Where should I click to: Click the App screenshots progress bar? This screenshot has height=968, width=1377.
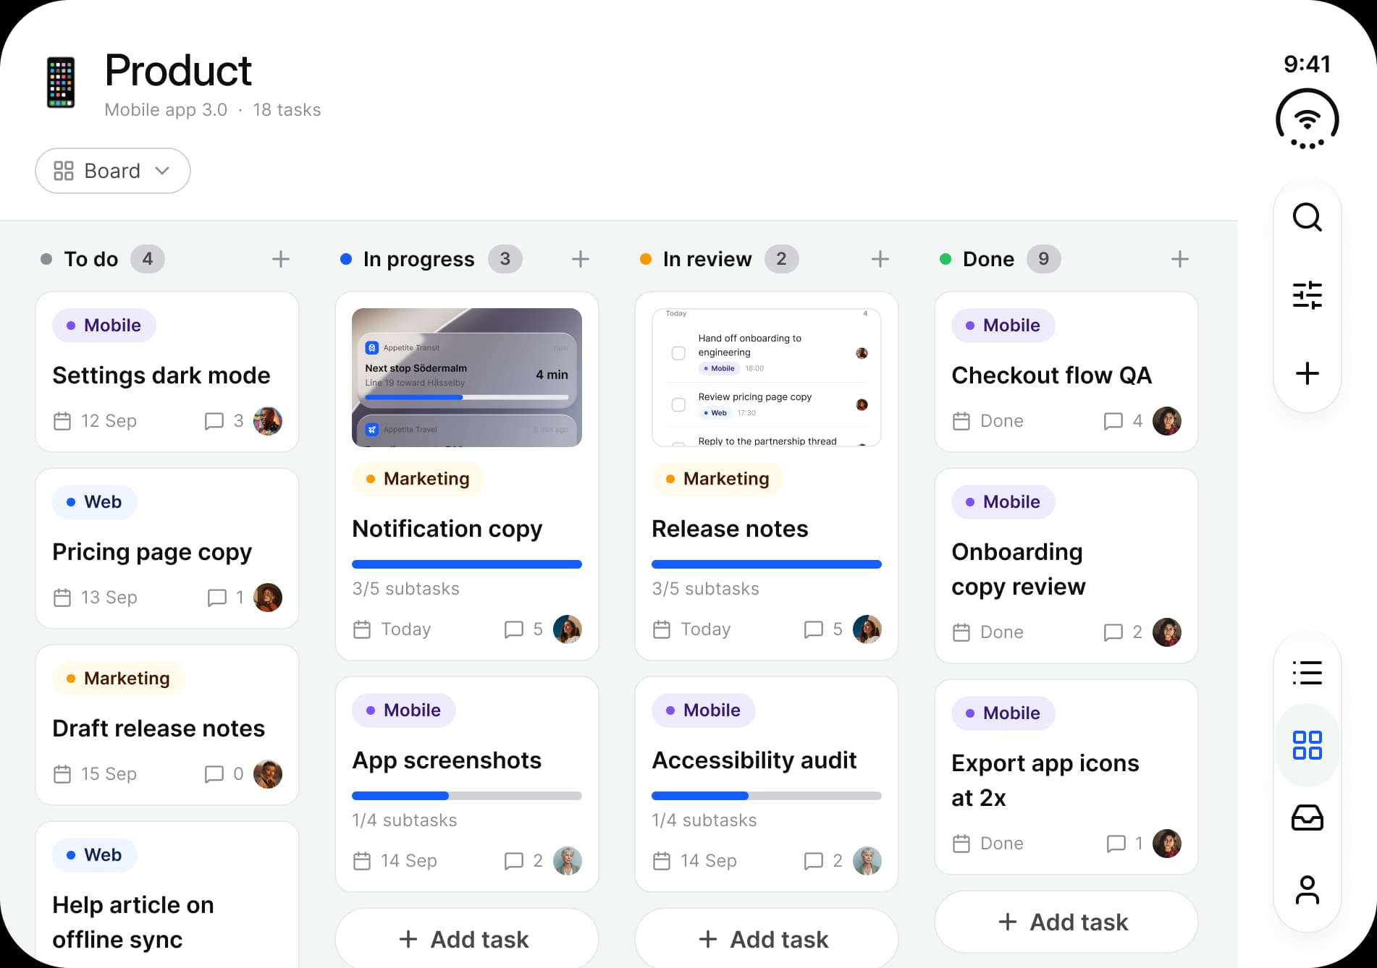(x=467, y=796)
